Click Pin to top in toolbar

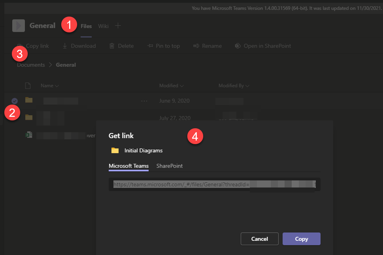click(x=163, y=46)
